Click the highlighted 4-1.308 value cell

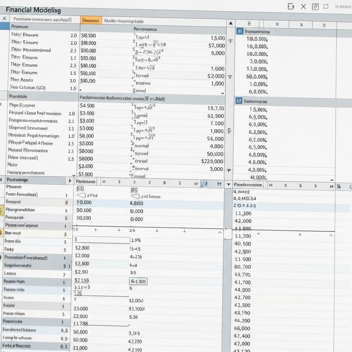point(138,281)
